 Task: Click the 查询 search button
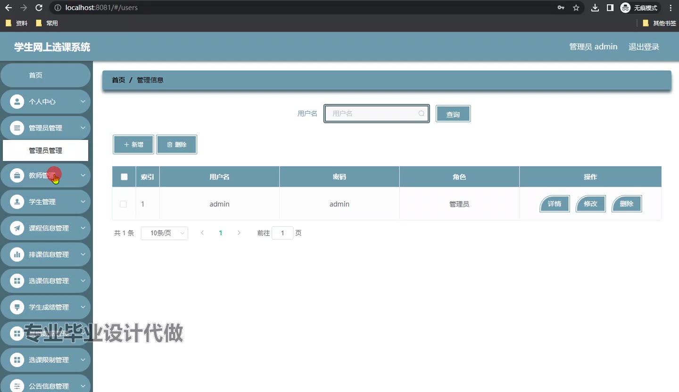[x=453, y=114]
